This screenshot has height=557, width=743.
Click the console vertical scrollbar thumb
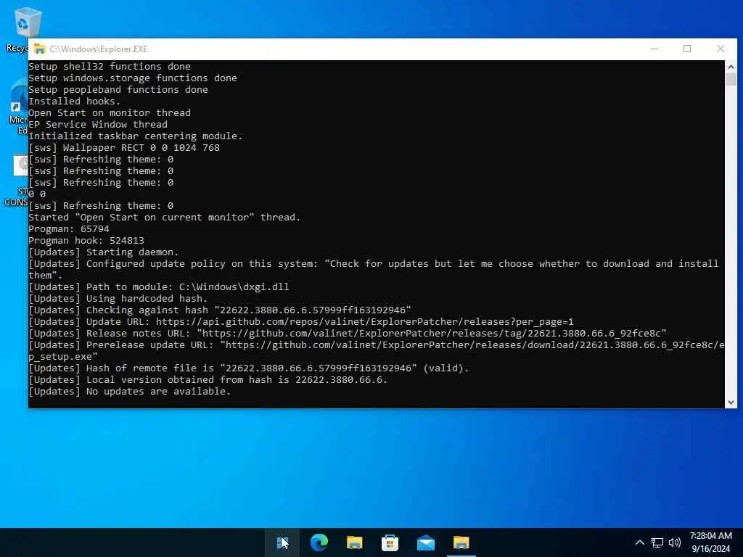[x=731, y=79]
